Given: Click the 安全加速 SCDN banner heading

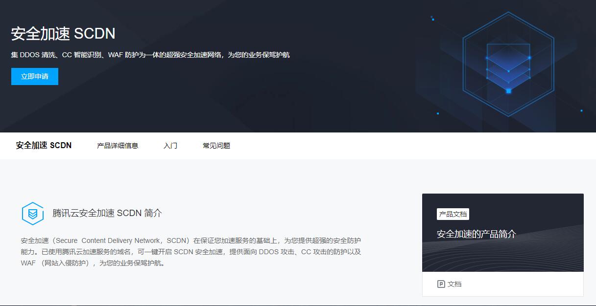Looking at the screenshot, I should tap(63, 33).
